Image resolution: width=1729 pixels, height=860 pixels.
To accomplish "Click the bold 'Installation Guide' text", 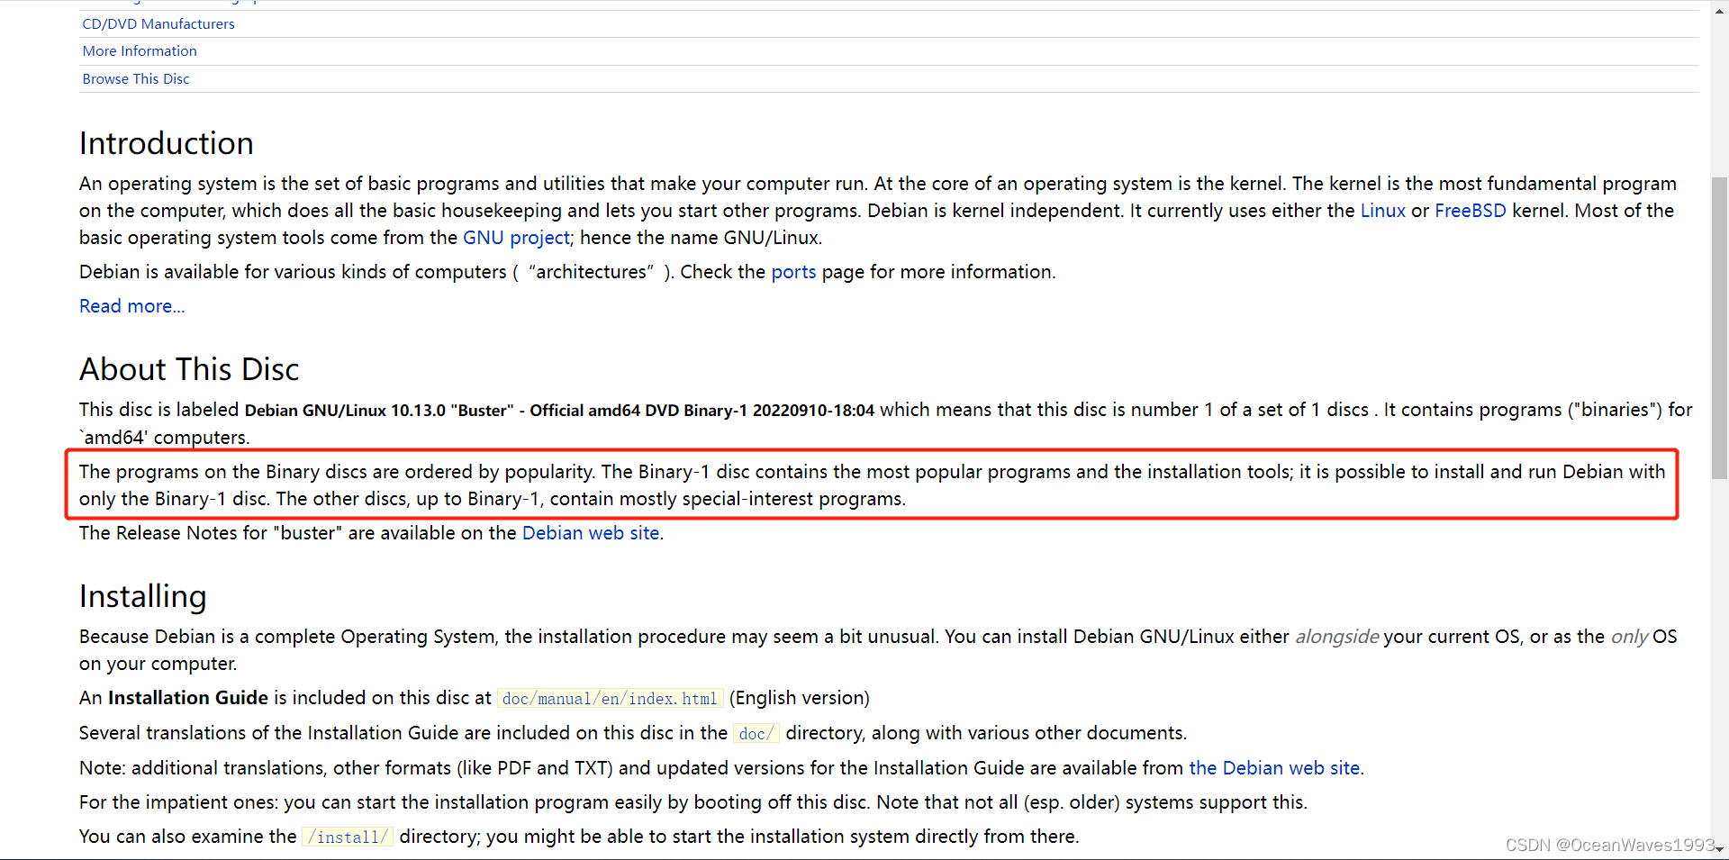I will coord(188,698).
